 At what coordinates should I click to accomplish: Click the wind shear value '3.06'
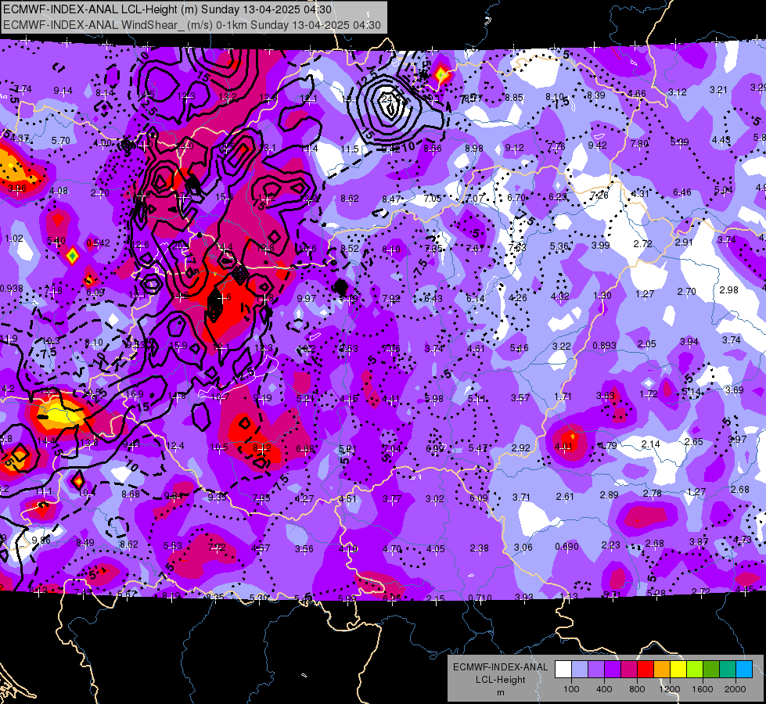pos(523,548)
